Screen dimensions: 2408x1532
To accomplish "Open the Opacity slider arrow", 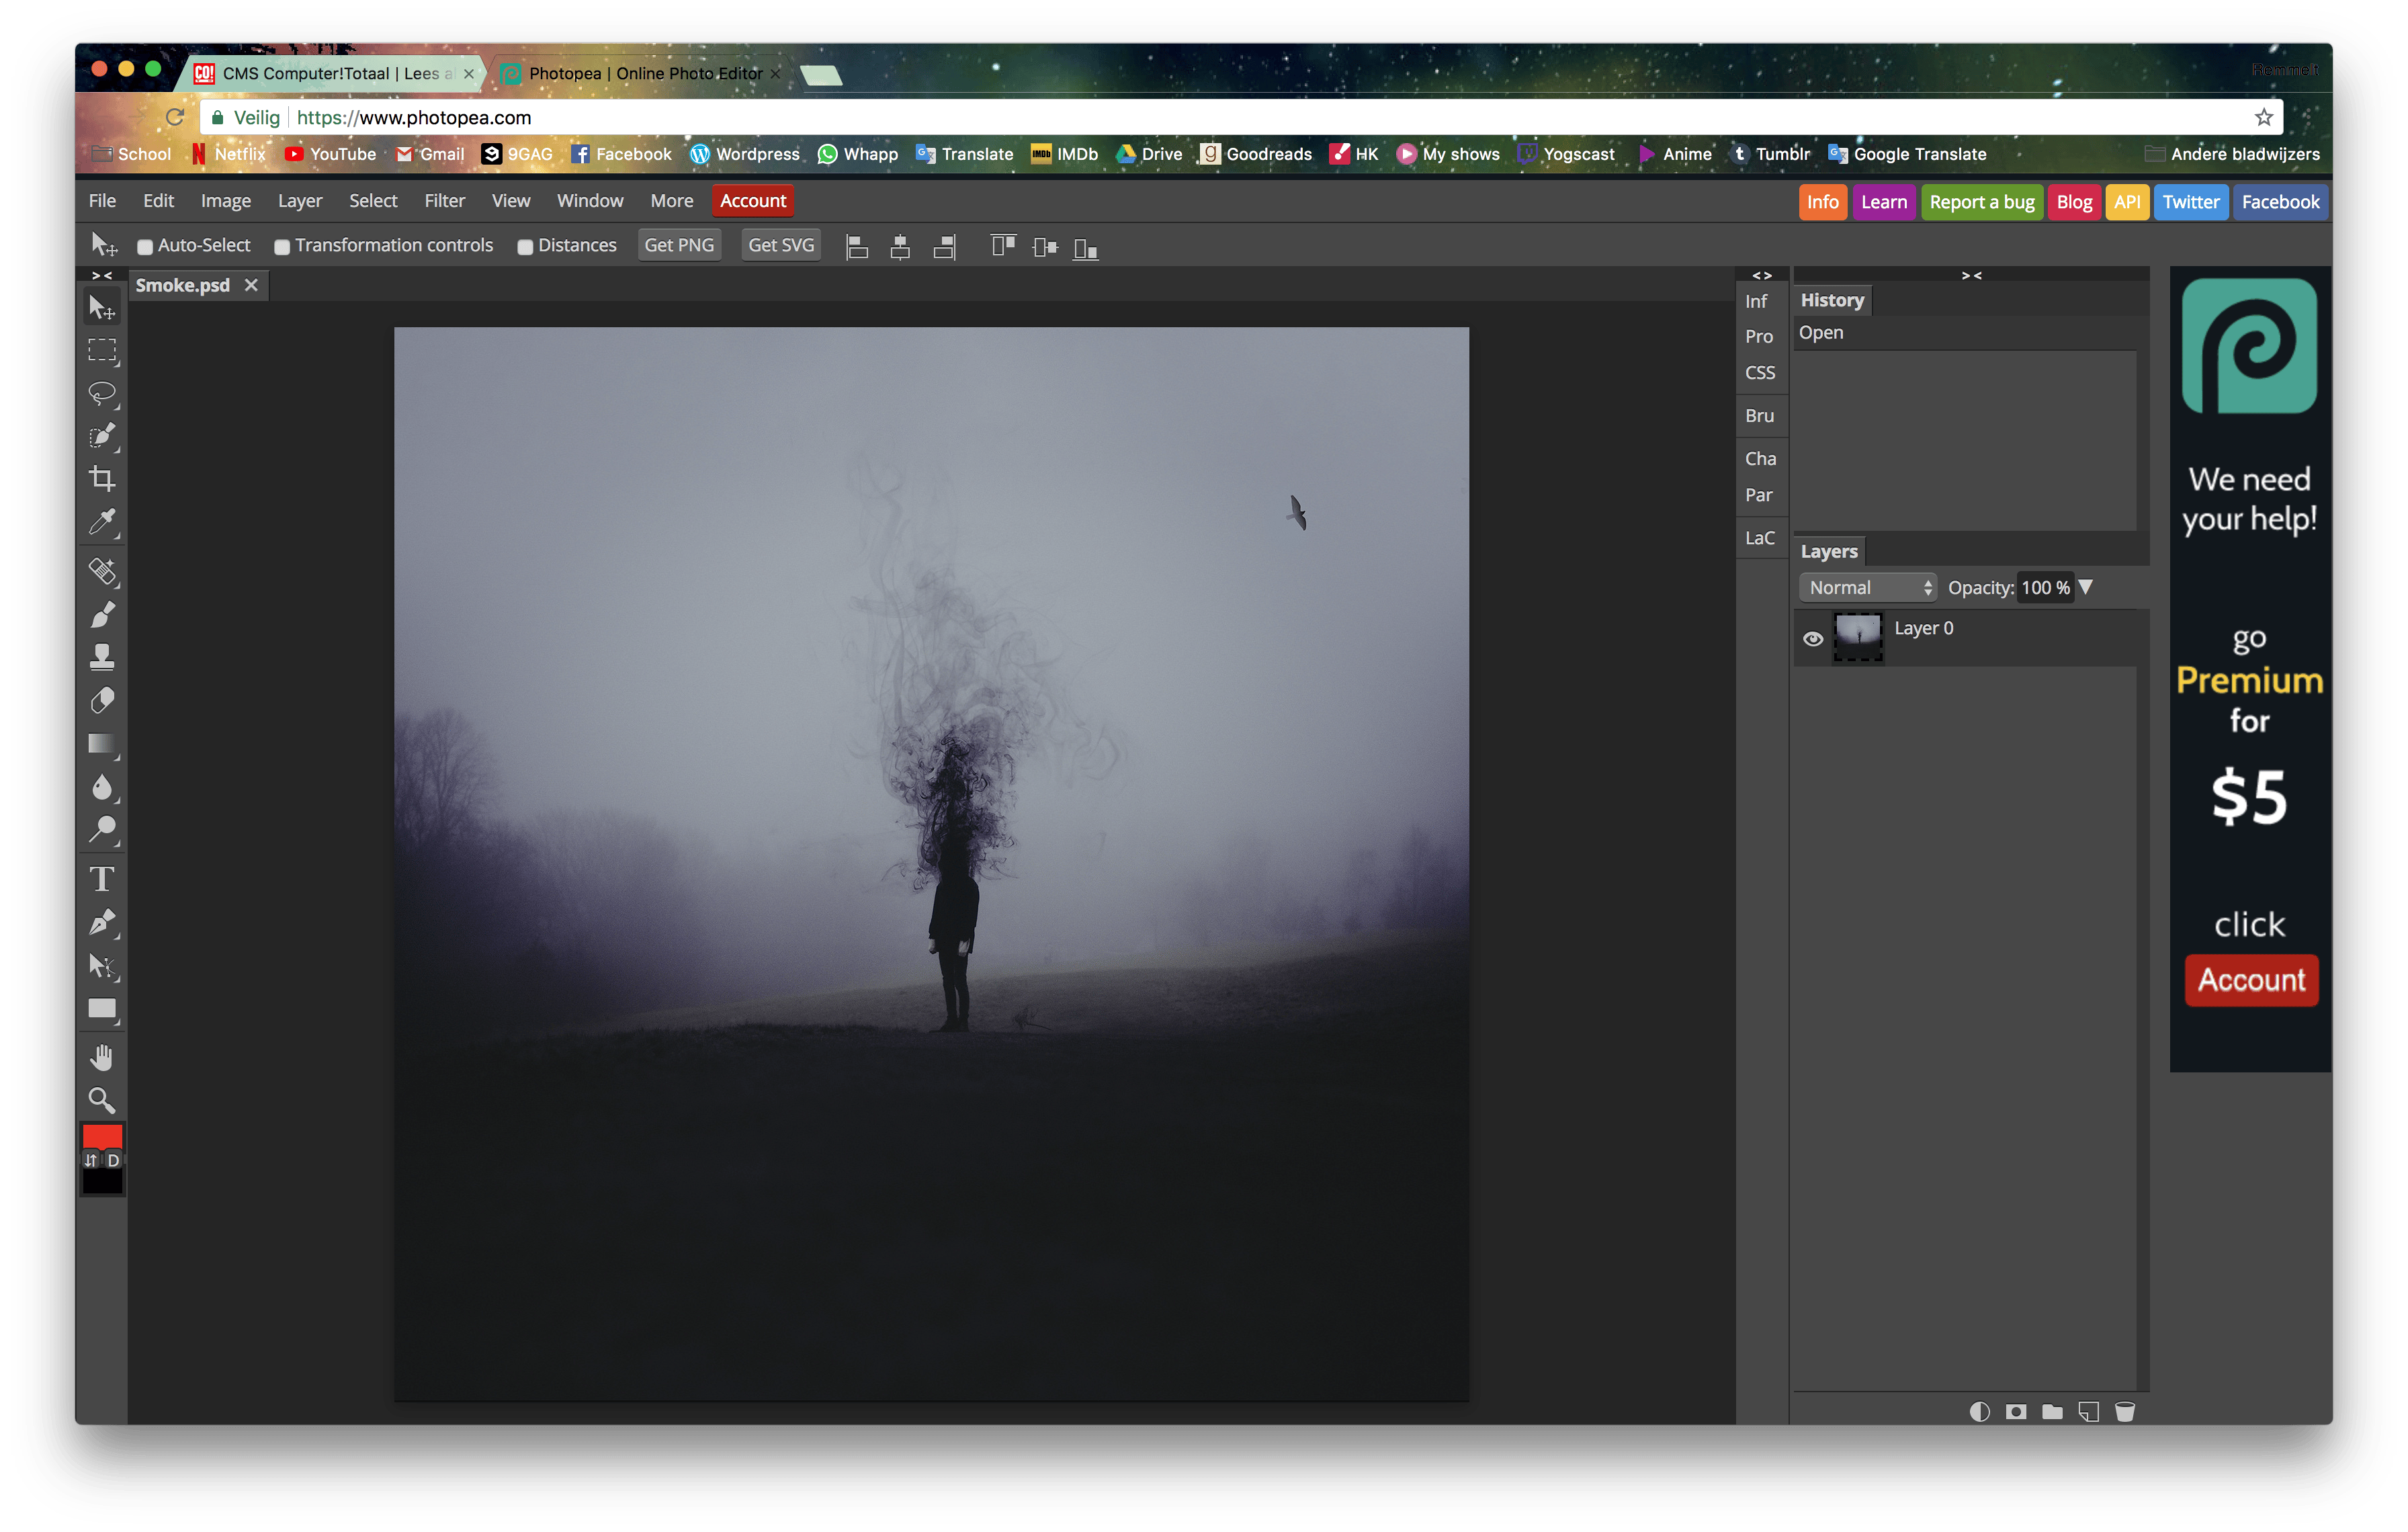I will (x=2086, y=588).
